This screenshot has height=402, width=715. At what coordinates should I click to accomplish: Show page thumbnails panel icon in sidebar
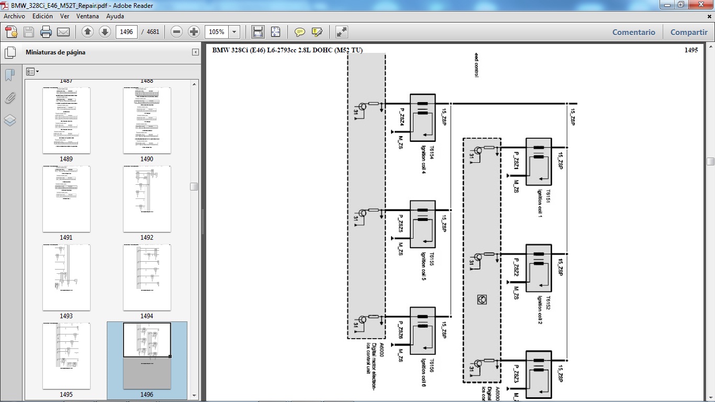(x=9, y=52)
